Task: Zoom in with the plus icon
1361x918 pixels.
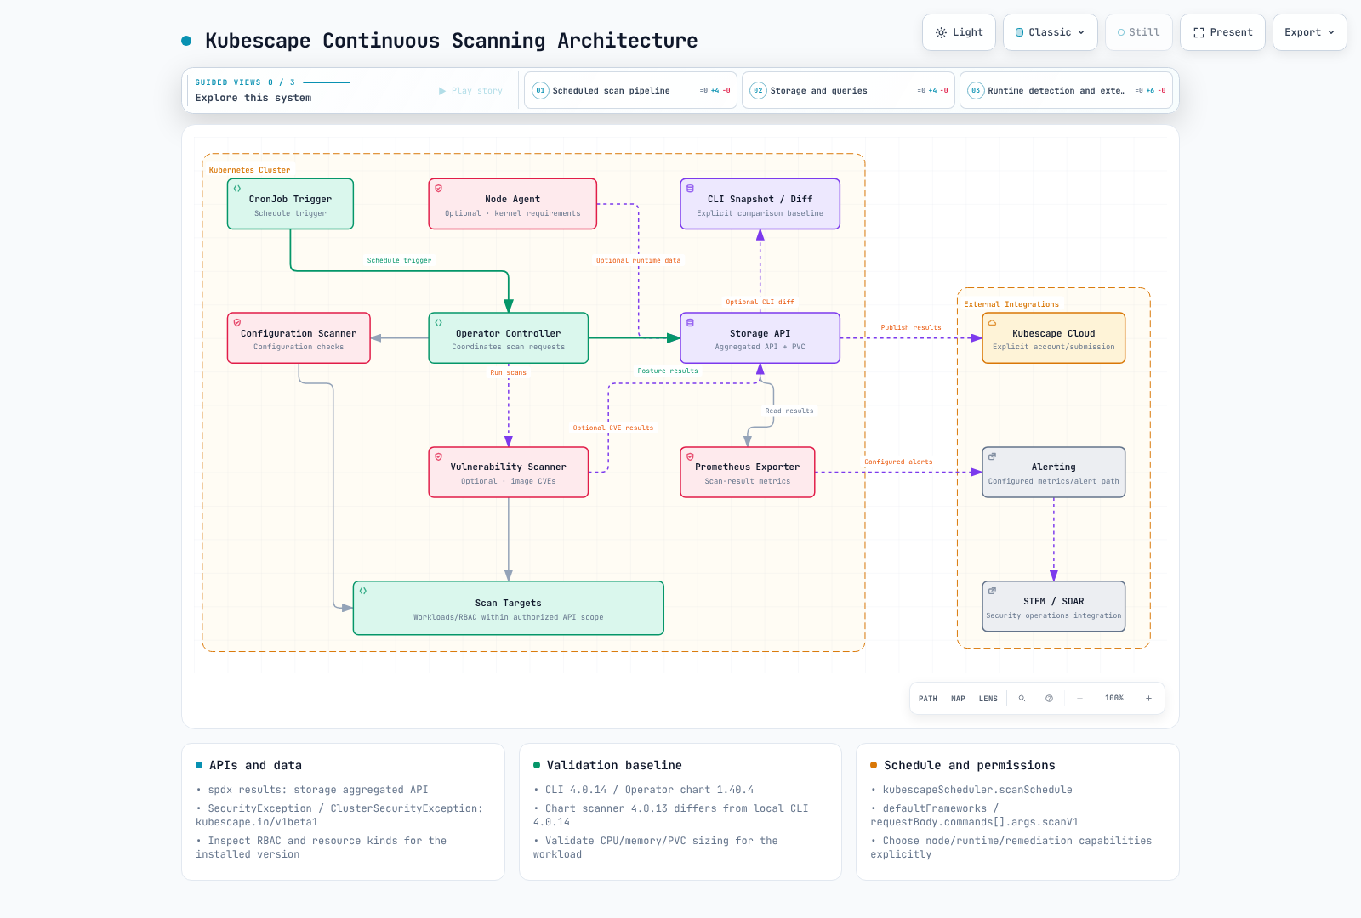Action: pyautogui.click(x=1148, y=699)
